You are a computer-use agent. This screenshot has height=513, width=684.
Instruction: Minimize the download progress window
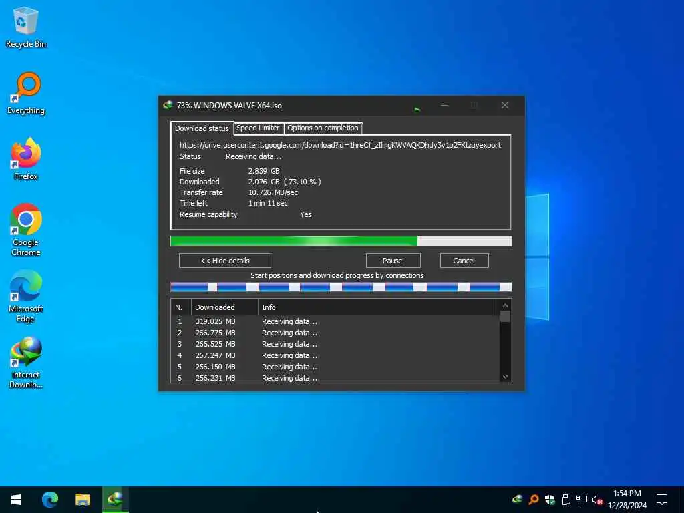pyautogui.click(x=444, y=105)
